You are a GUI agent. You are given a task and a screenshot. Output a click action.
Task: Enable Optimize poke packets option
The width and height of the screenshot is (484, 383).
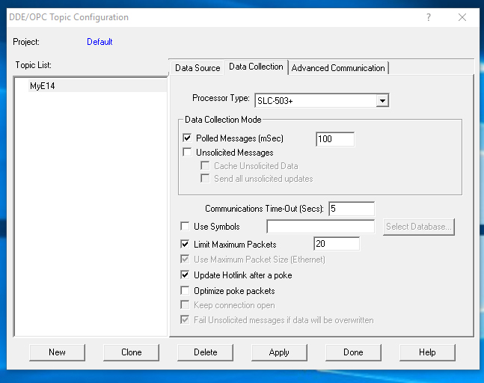click(186, 291)
